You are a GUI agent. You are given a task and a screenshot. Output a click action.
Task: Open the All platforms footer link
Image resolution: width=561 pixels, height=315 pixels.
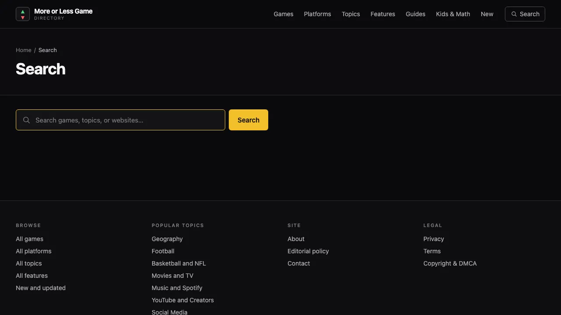(33, 251)
